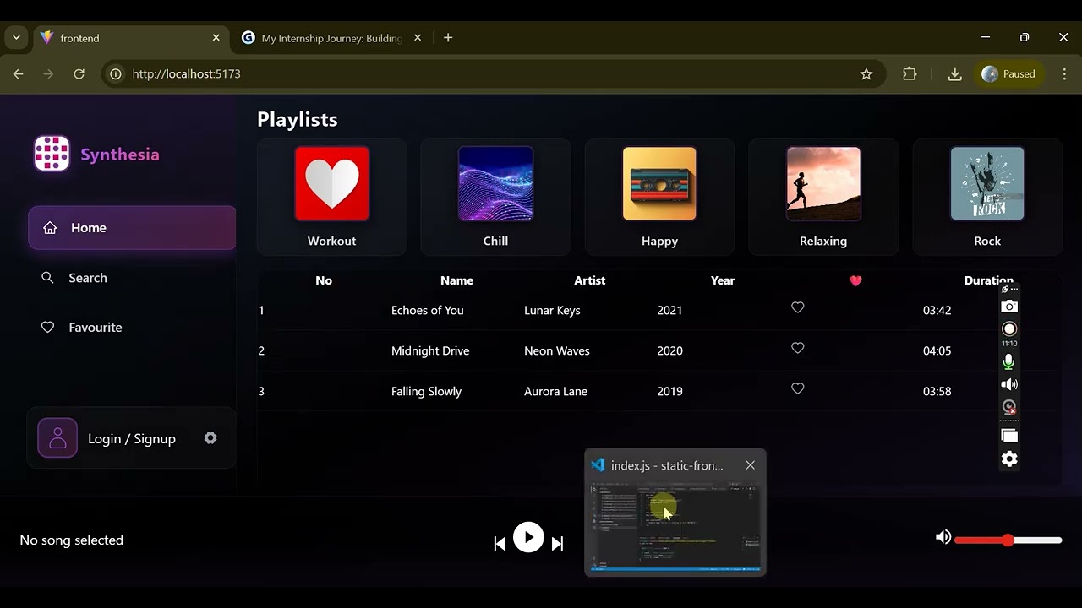Reload the page
The image size is (1082, 608).
79,74
